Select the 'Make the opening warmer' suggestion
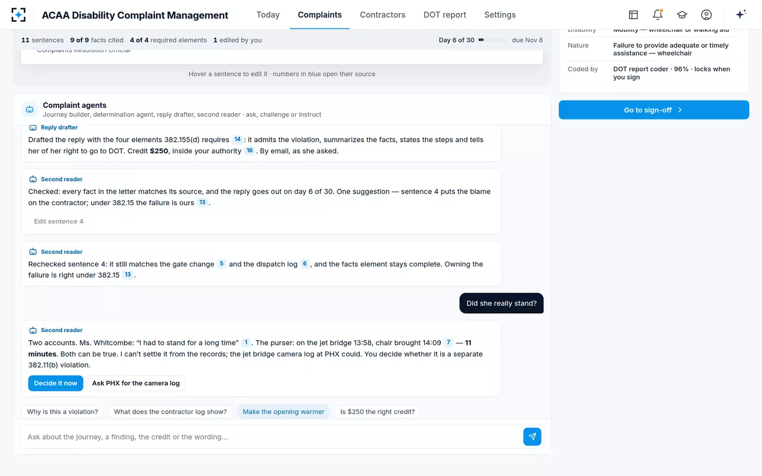This screenshot has width=762, height=476. point(284,412)
